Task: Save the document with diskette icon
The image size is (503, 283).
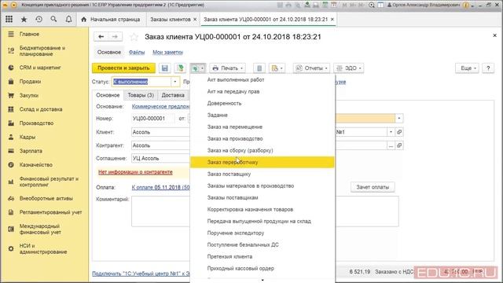Action: [x=165, y=68]
